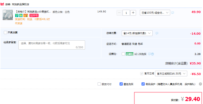203x104 pixels.
Task: Click the quantity input field showing 1
Action: click(126, 13)
